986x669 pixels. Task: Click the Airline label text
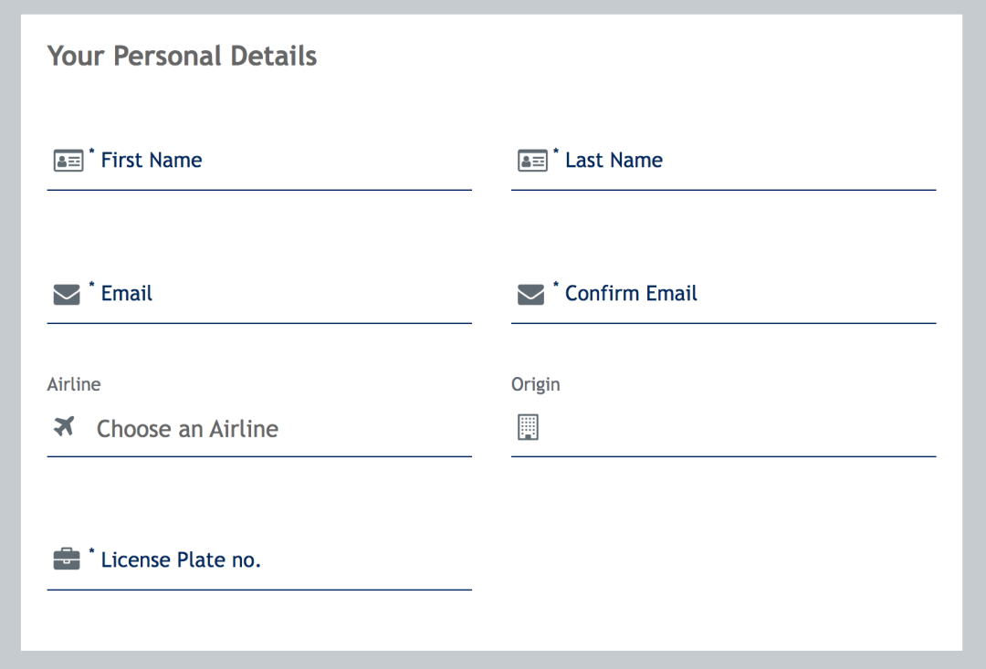click(74, 384)
